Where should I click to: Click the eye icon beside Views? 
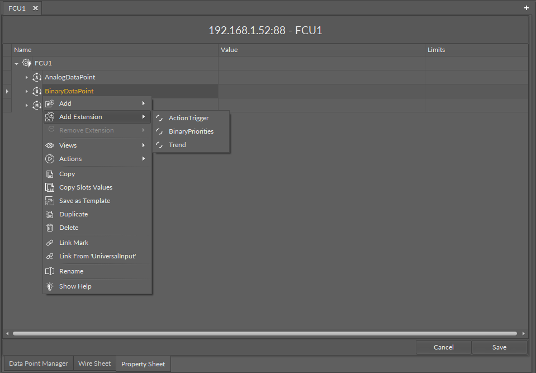pos(50,145)
